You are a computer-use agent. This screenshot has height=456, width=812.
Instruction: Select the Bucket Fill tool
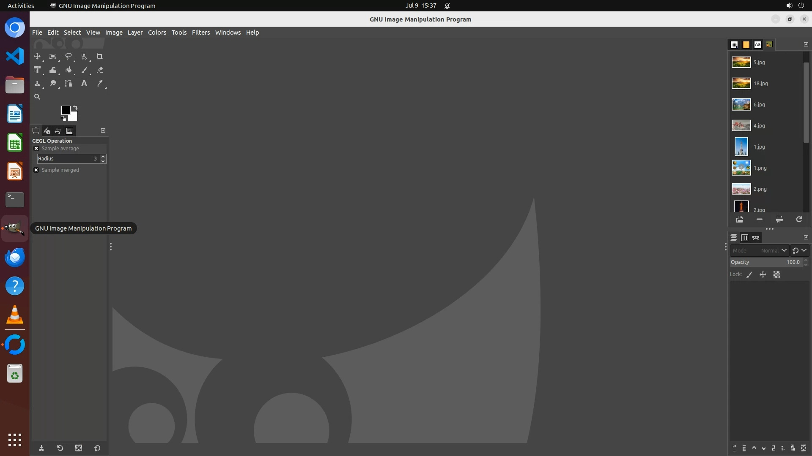pyautogui.click(x=68, y=70)
